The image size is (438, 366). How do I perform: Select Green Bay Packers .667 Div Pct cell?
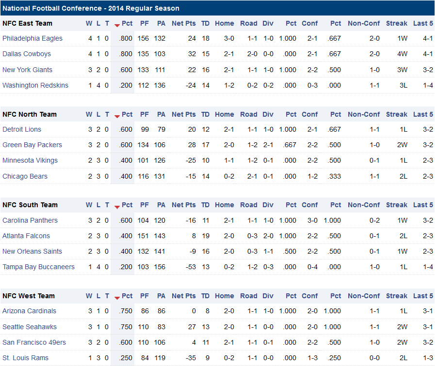pyautogui.click(x=290, y=145)
